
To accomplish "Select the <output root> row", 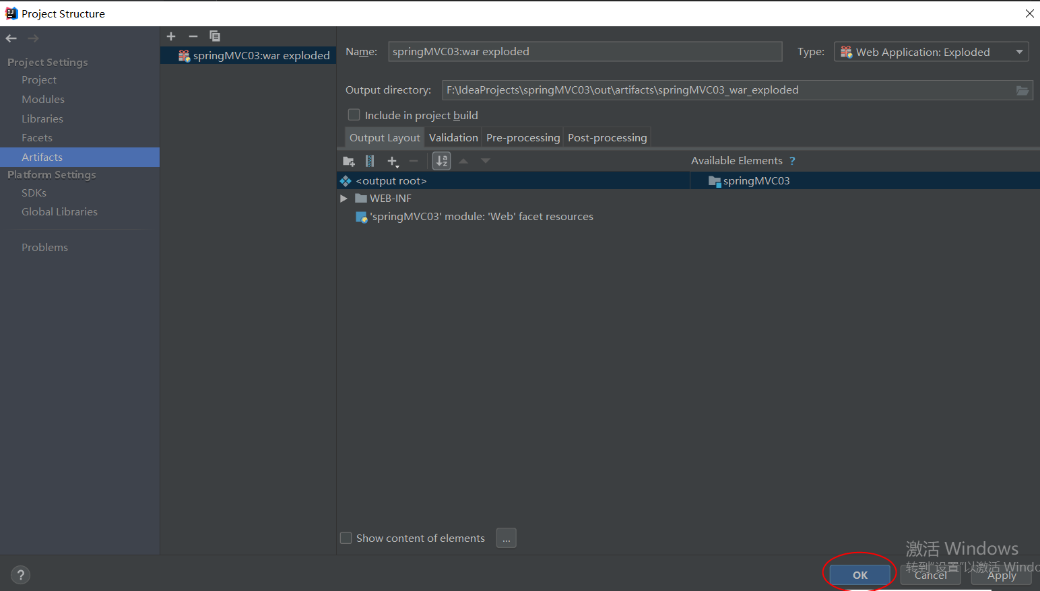I will coord(513,181).
